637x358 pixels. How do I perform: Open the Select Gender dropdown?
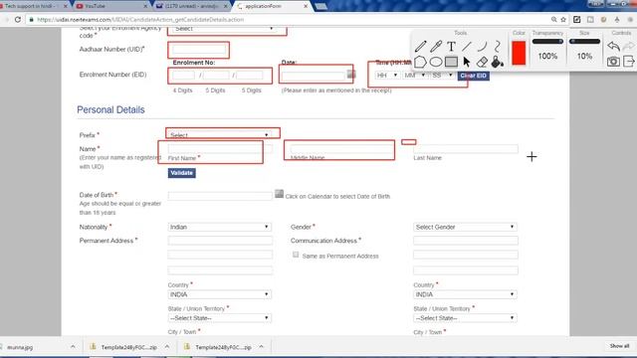tap(465, 227)
